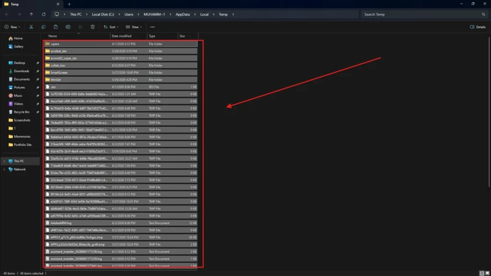This screenshot has width=491, height=276.
Task: Click the monitor icon at the start of the address bar
Action: pos(57,14)
